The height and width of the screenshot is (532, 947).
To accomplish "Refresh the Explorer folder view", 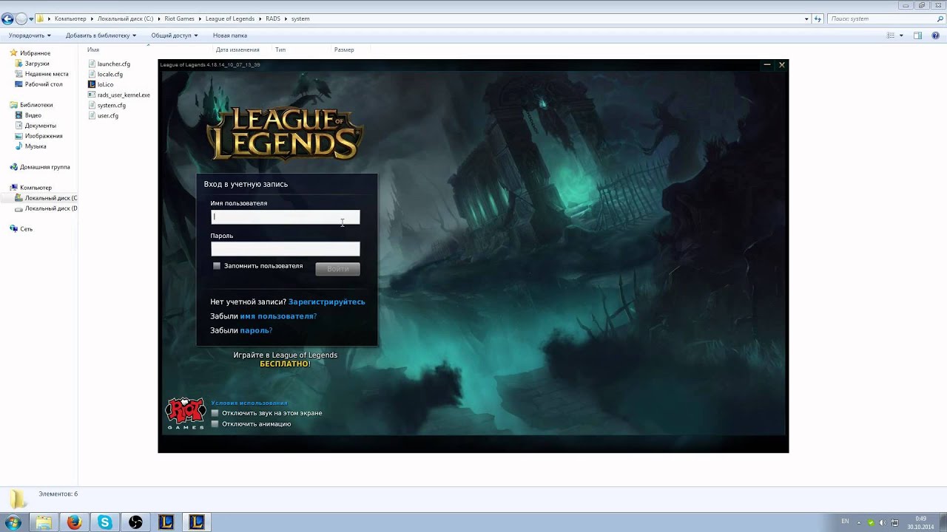I will (818, 19).
